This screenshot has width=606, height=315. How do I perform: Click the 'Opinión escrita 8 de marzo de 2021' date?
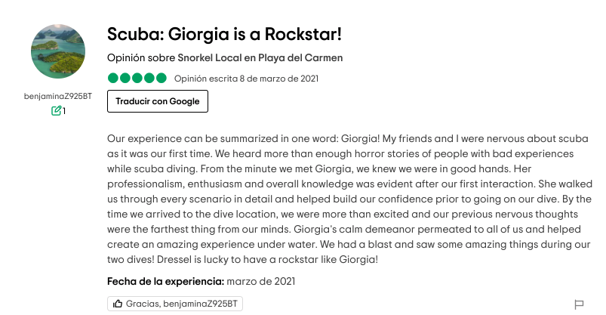tap(246, 79)
